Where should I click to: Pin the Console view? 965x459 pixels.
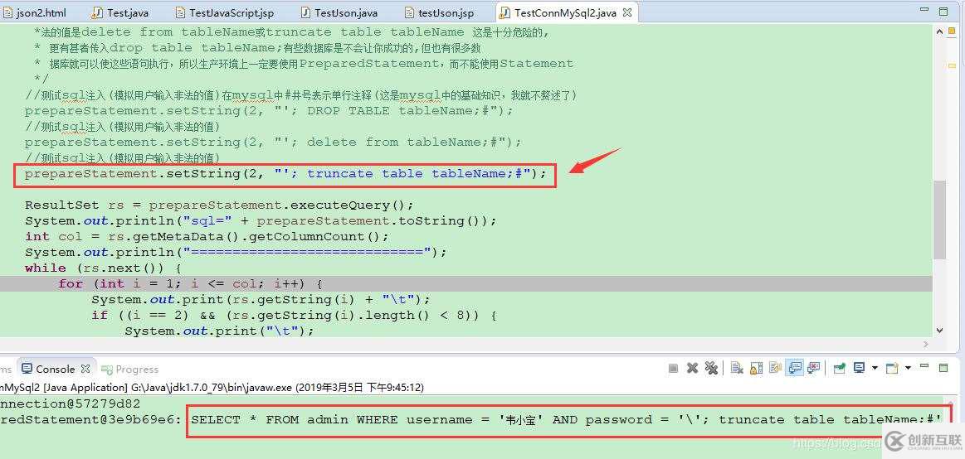[840, 368]
